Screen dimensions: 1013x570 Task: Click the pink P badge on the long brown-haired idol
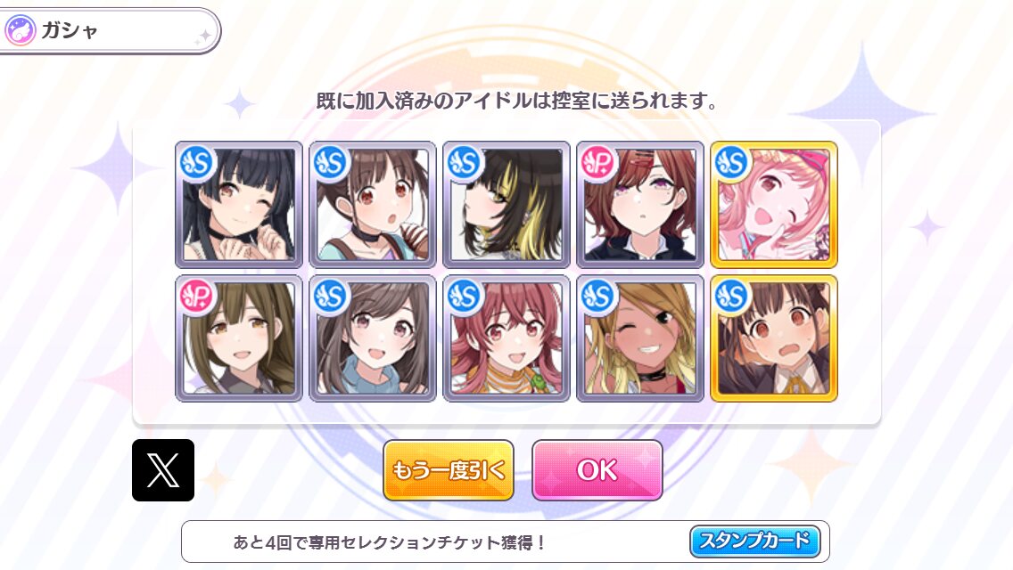(196, 297)
